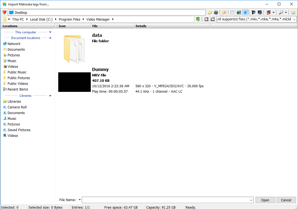The height and width of the screenshot is (210, 298).
Task: Select the data folder icon
Action: [74, 49]
